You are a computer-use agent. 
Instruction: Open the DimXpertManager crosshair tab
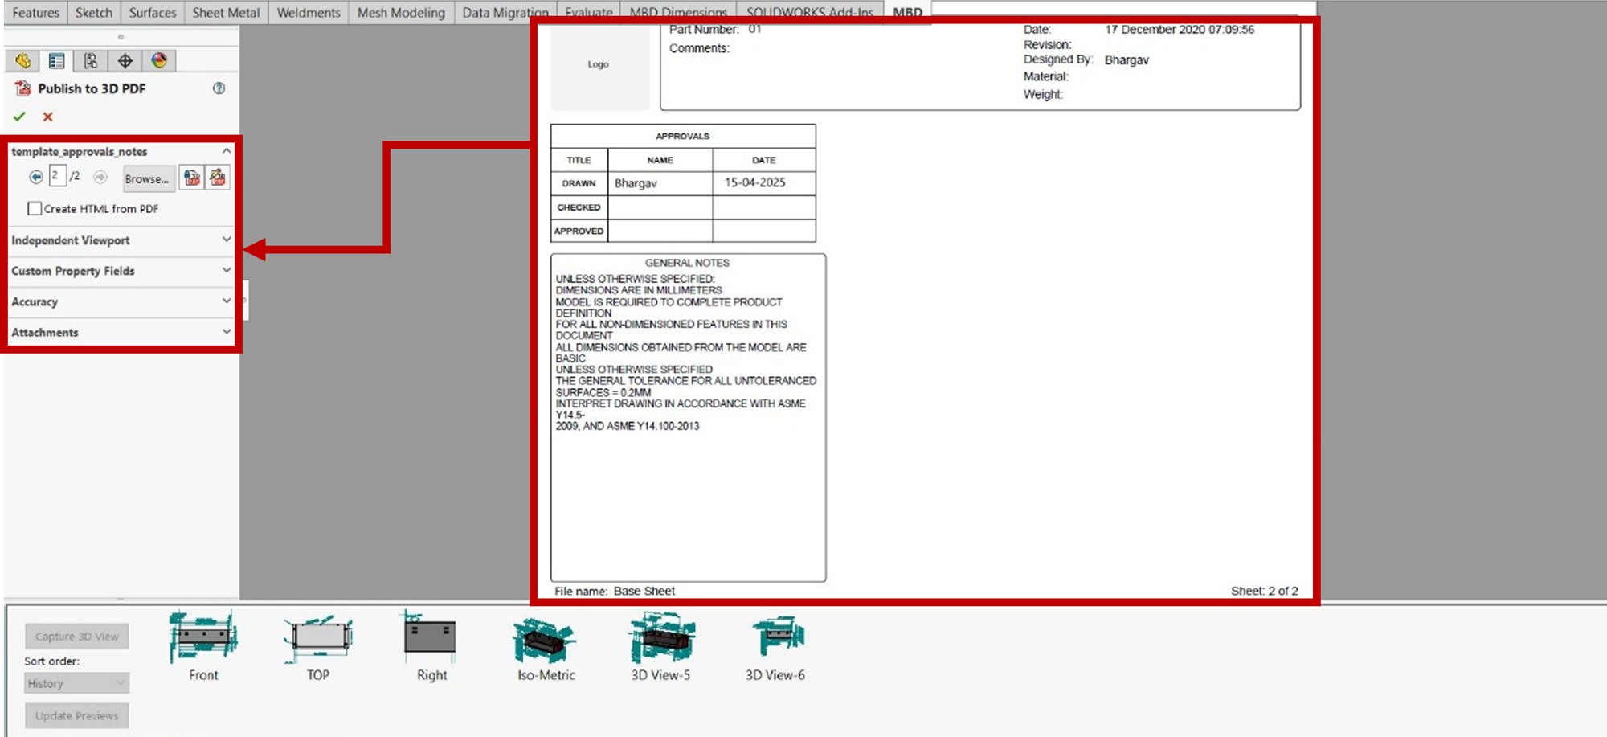click(125, 61)
